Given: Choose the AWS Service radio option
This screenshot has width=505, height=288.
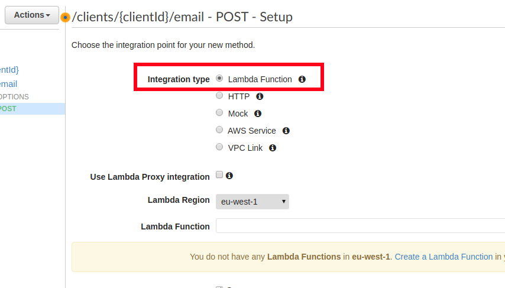Looking at the screenshot, I should coord(219,130).
